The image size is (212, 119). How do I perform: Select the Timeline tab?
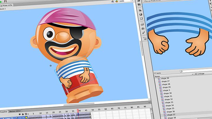pos(4,111)
